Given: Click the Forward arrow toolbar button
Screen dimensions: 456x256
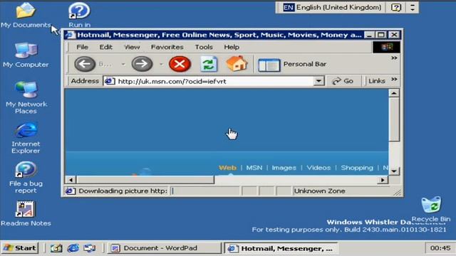Looking at the screenshot, I should (142, 64).
